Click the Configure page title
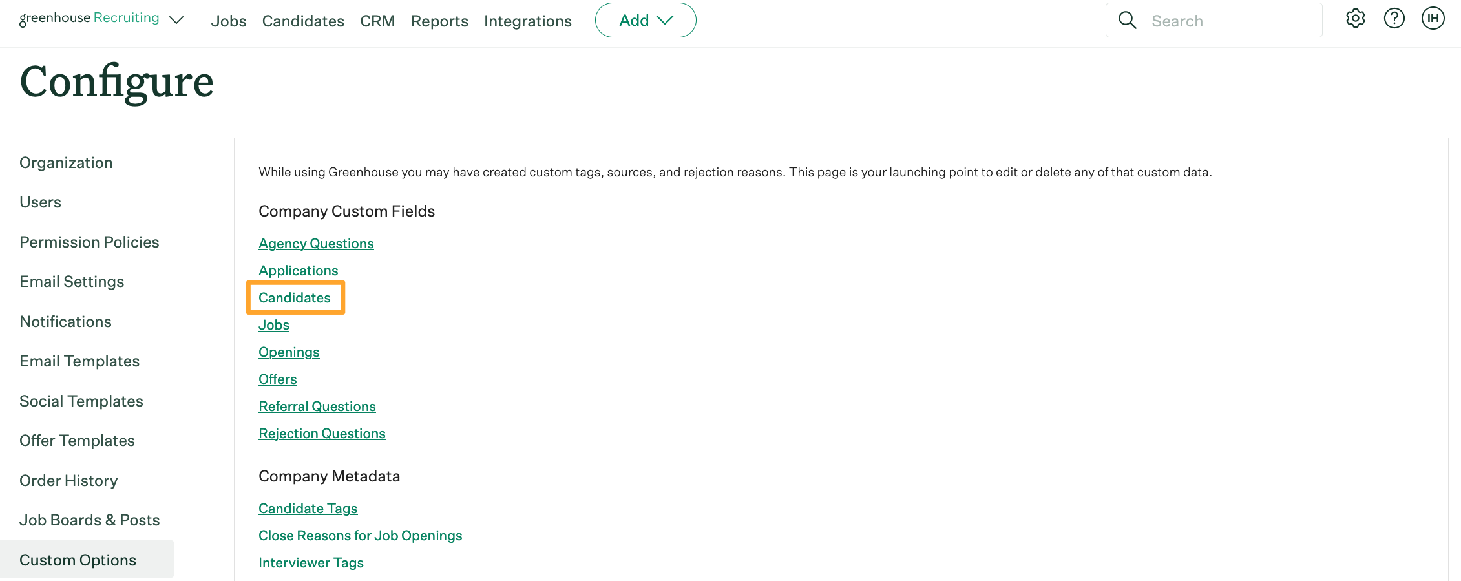The height and width of the screenshot is (581, 1461). click(117, 82)
